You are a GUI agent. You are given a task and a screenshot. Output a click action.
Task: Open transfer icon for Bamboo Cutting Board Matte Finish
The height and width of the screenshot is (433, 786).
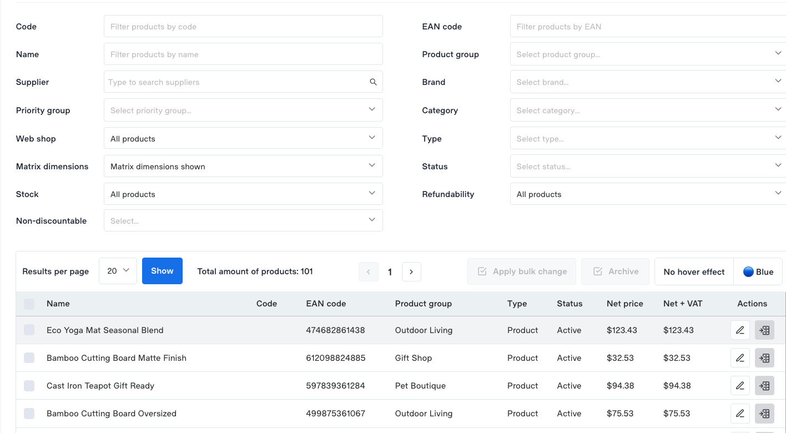pyautogui.click(x=764, y=358)
